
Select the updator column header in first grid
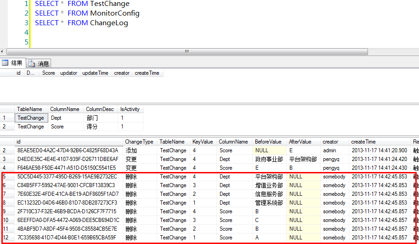68,73
